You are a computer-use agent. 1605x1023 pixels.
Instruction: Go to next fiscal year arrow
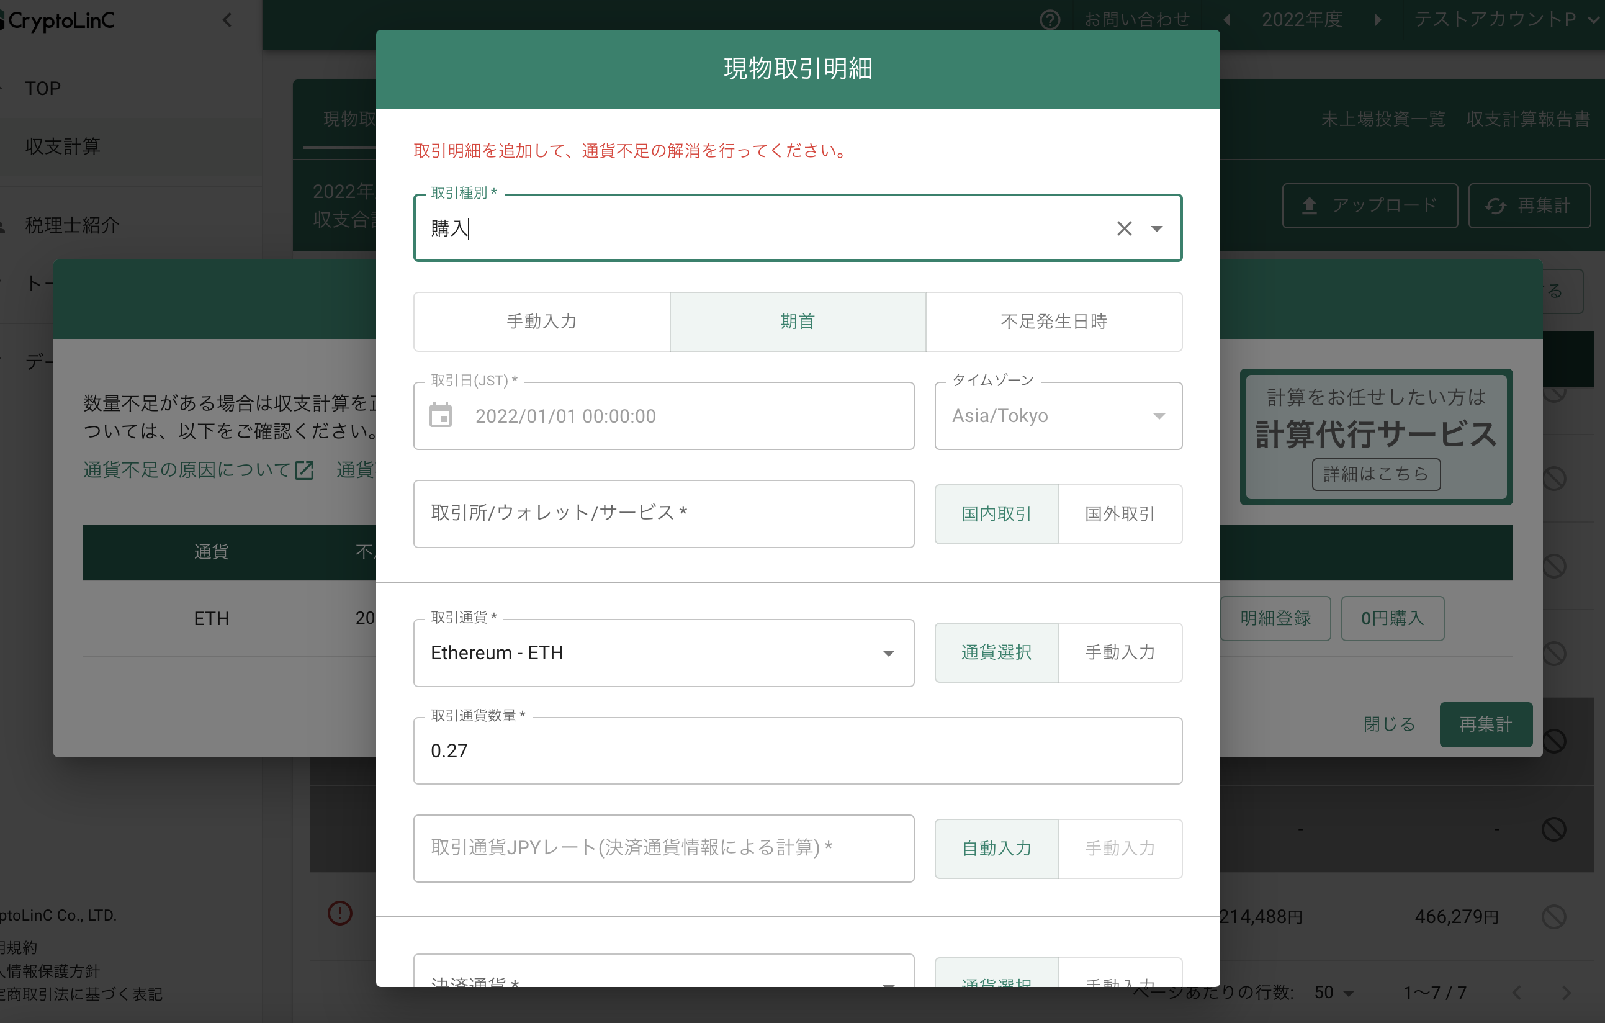tap(1378, 20)
